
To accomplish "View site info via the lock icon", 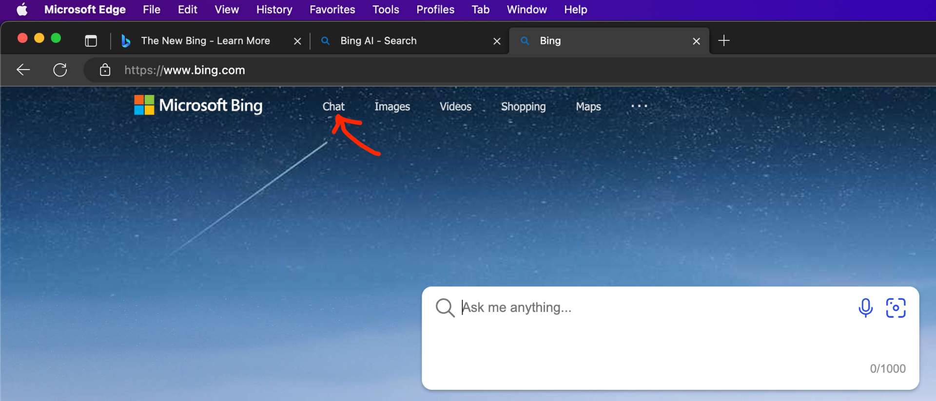I will (x=105, y=70).
